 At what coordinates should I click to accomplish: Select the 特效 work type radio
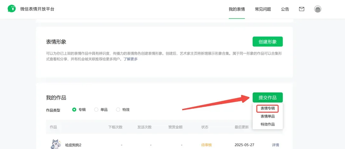click(118, 110)
